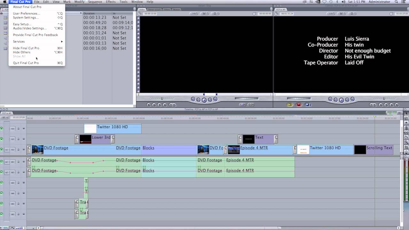The image size is (409, 230).
Task: Click the Viewer jog wheel control
Action: [247, 98]
